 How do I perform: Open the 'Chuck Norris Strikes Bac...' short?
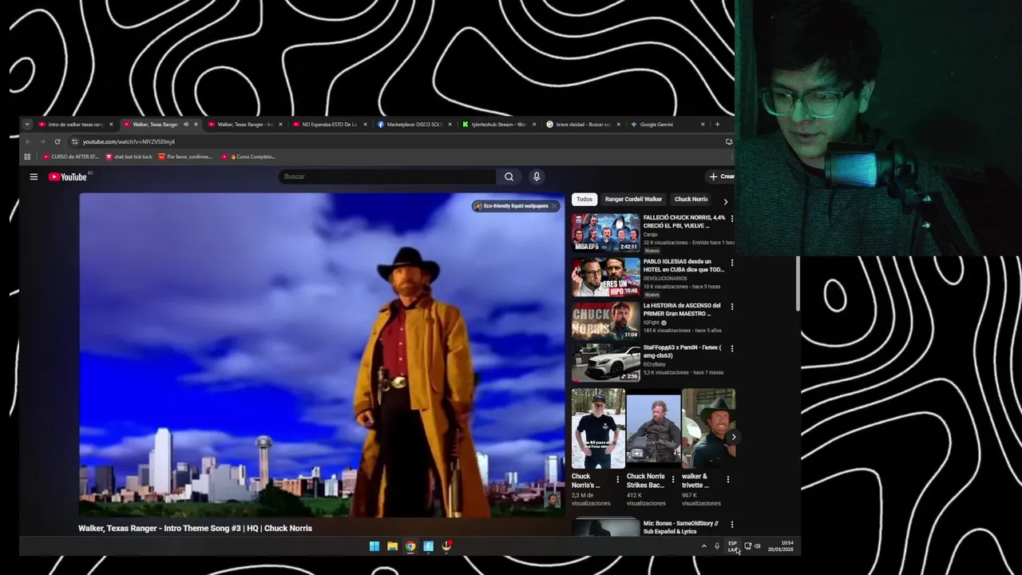tap(653, 428)
